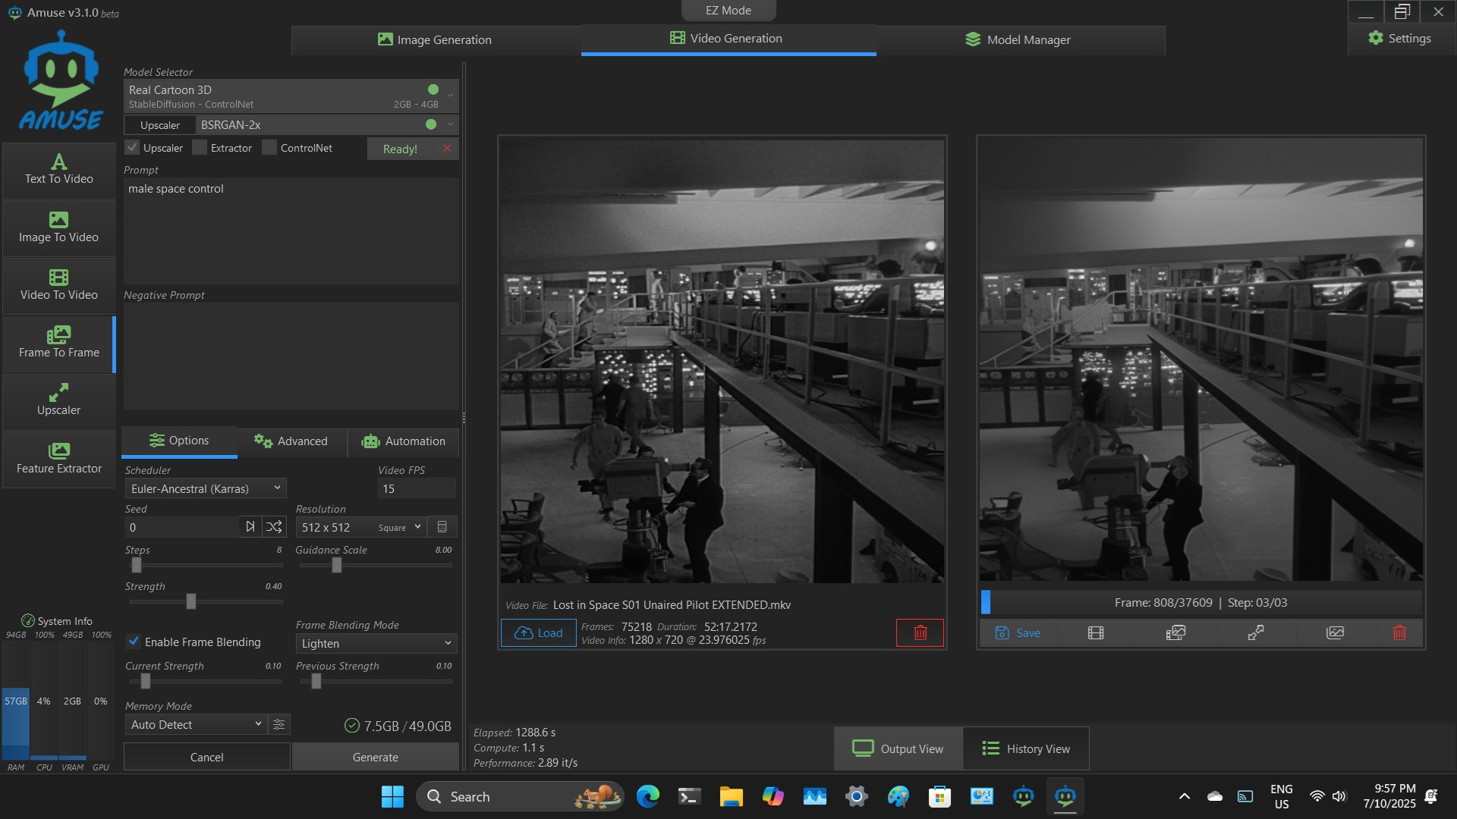Disable the Enable Frame Blending checkbox

click(134, 642)
